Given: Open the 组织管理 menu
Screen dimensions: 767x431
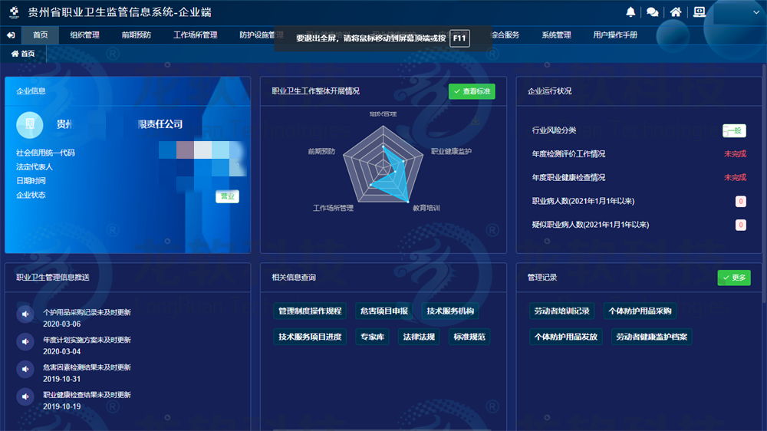Looking at the screenshot, I should point(84,35).
